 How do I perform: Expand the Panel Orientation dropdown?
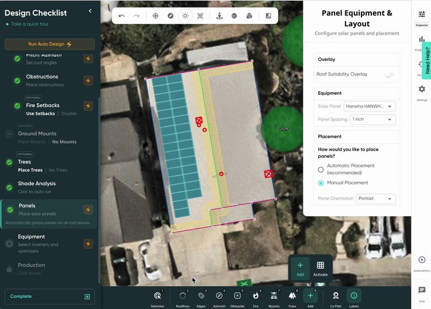tap(376, 199)
